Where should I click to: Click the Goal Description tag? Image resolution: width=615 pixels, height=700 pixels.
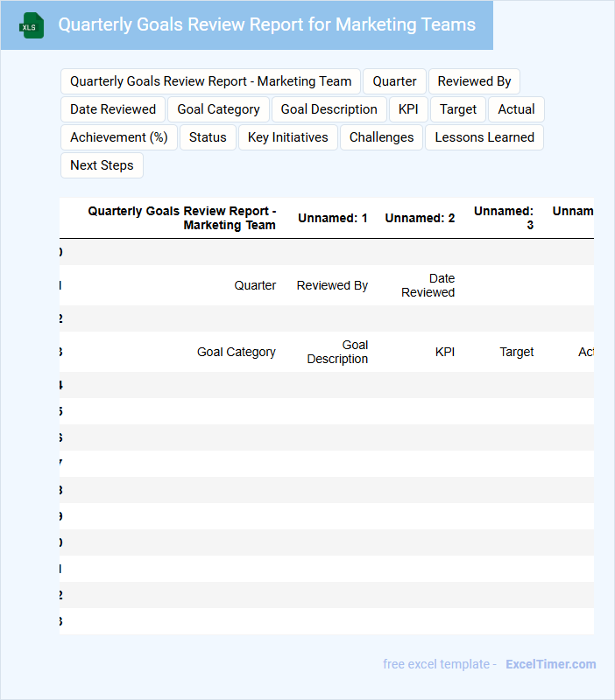329,109
